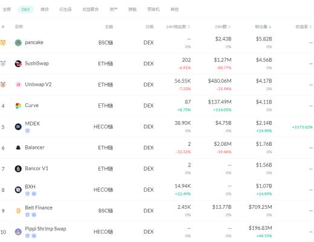Open the Pippi Shrimp Swap project link

(45, 229)
